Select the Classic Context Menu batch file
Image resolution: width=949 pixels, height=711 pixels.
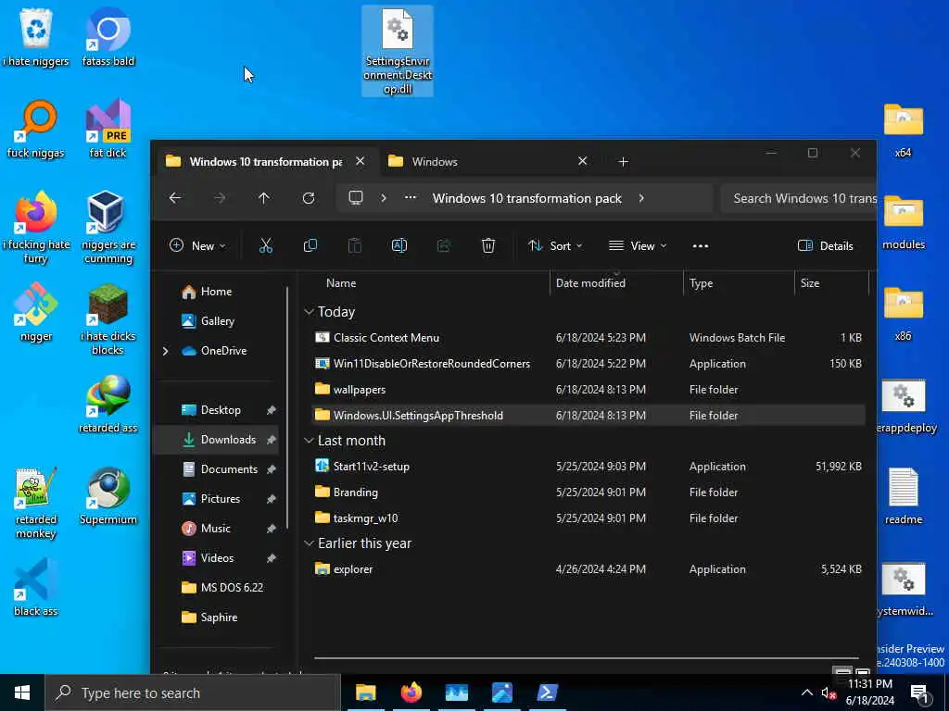pos(588,338)
